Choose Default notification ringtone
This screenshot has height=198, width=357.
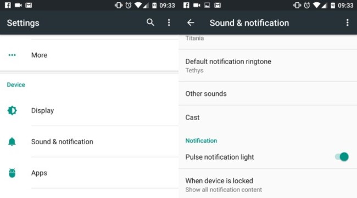268,65
